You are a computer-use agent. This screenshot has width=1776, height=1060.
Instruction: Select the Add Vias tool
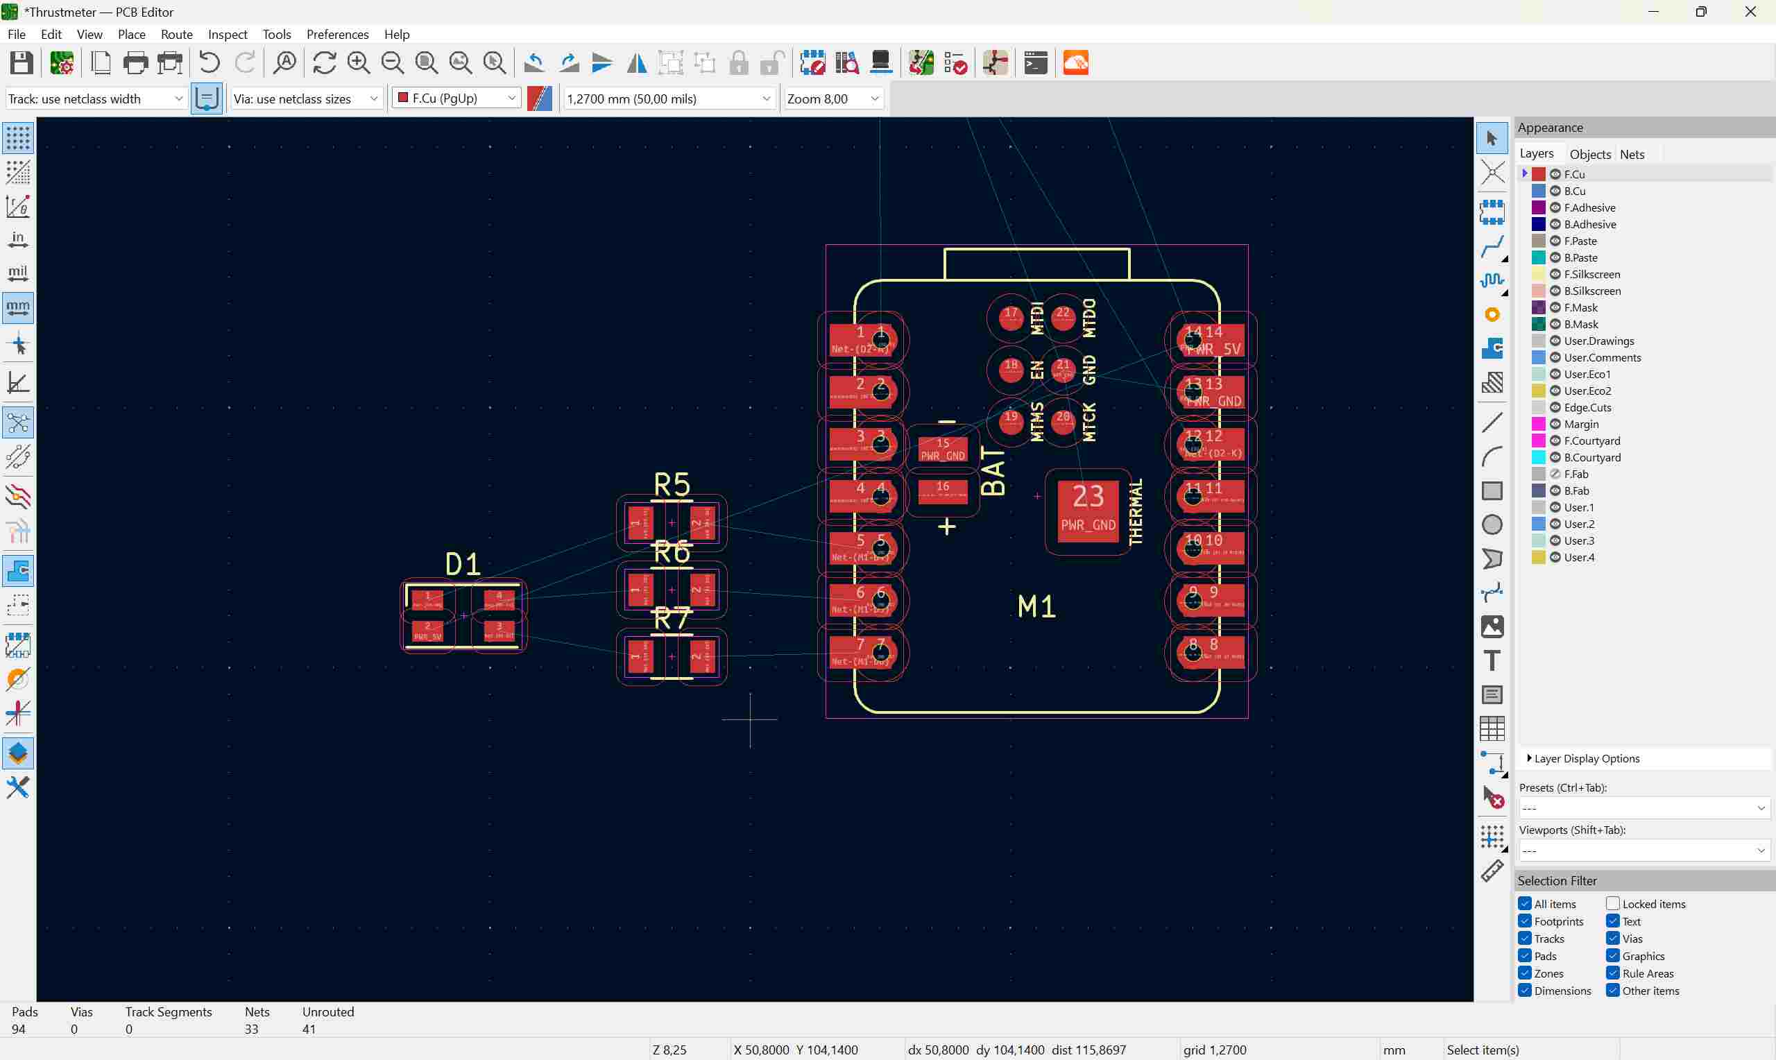coord(1492,315)
